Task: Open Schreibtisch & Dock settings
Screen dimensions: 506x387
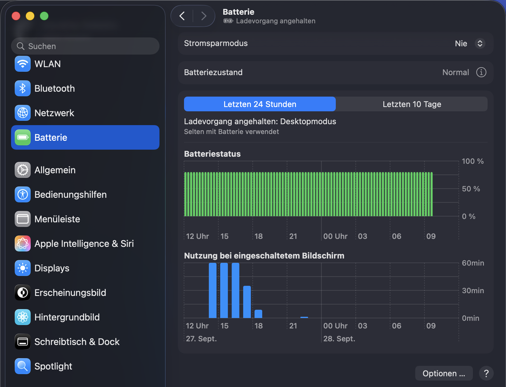Action: coord(77,342)
